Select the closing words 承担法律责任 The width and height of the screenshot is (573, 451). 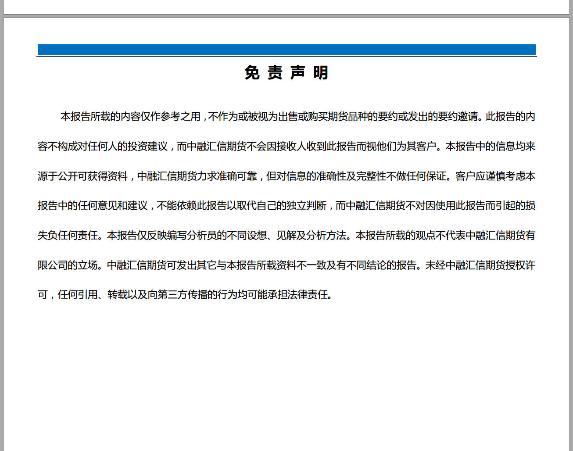[297, 295]
